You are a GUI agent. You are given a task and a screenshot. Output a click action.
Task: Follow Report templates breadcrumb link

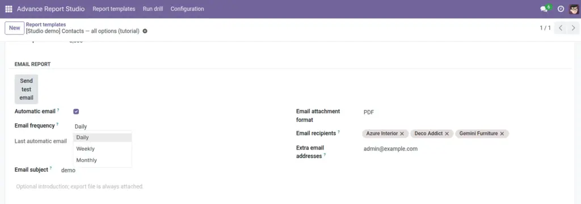(46, 24)
